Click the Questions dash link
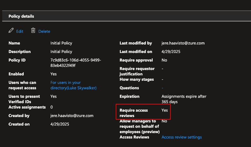251x147 pixels. 162,88
